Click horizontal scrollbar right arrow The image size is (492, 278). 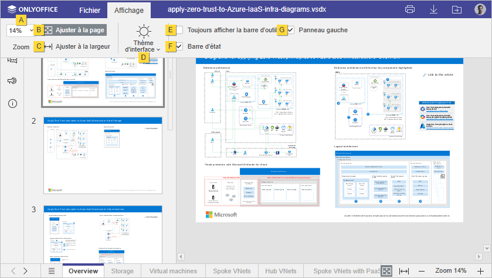click(x=479, y=257)
